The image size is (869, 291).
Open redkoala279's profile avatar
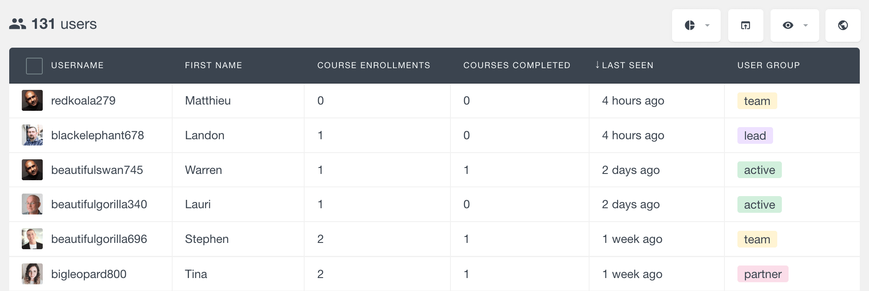(x=32, y=100)
